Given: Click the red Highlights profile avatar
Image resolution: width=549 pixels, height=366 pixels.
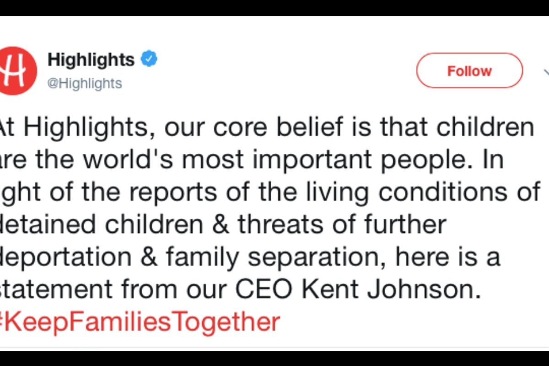Looking at the screenshot, I should (17, 70).
